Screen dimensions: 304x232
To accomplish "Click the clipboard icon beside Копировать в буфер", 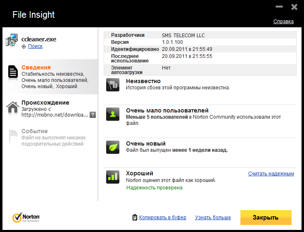I will [135, 217].
